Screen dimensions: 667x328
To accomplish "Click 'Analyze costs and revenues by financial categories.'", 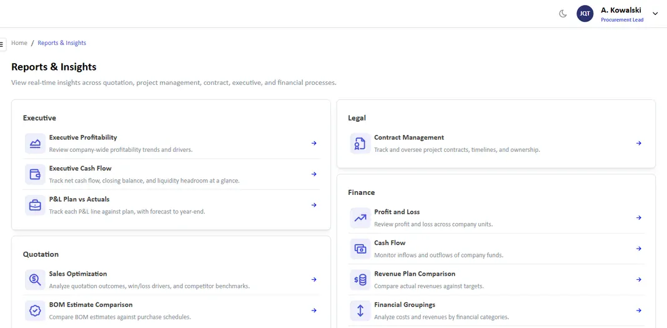I will click(x=442, y=317).
